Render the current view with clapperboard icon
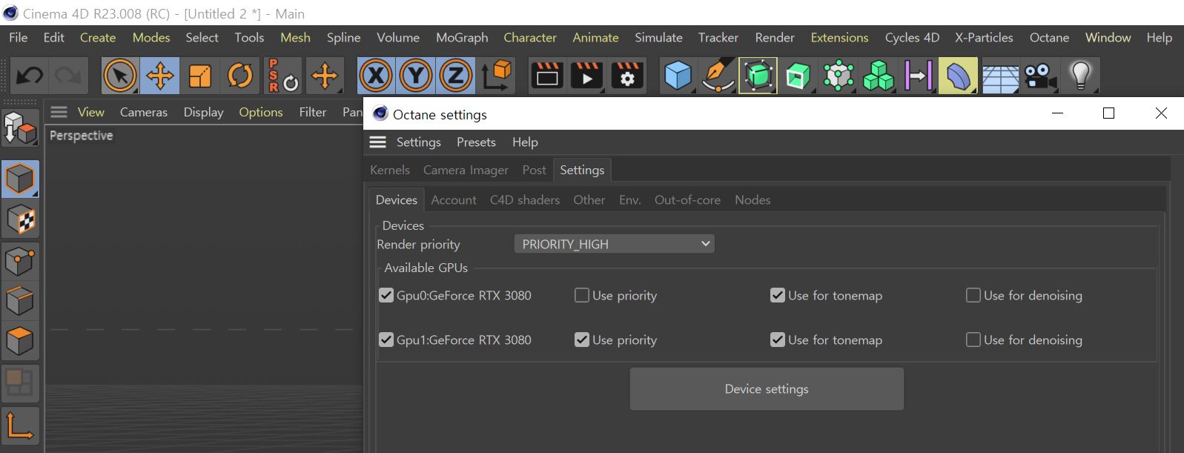 click(x=547, y=76)
